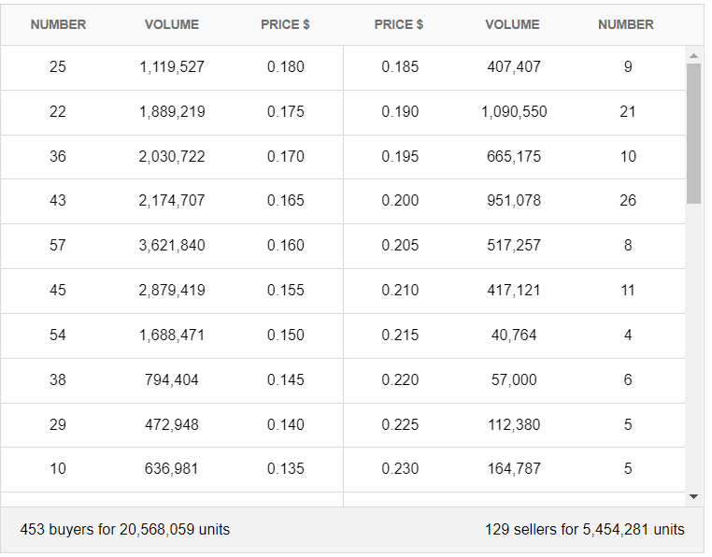Click the buyers' NUMBER column header
Screen dimensions: 712x557
pos(58,24)
